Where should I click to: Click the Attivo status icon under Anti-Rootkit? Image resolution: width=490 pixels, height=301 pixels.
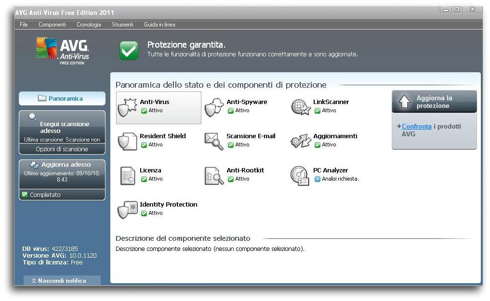tap(231, 179)
